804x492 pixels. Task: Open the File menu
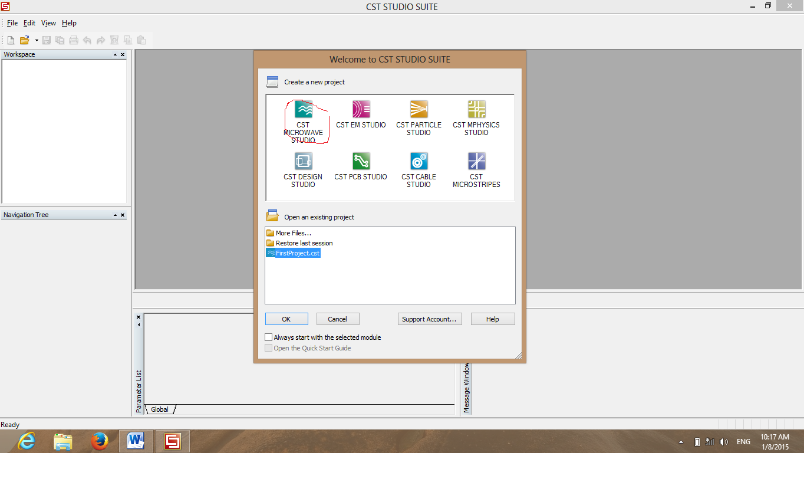[12, 23]
